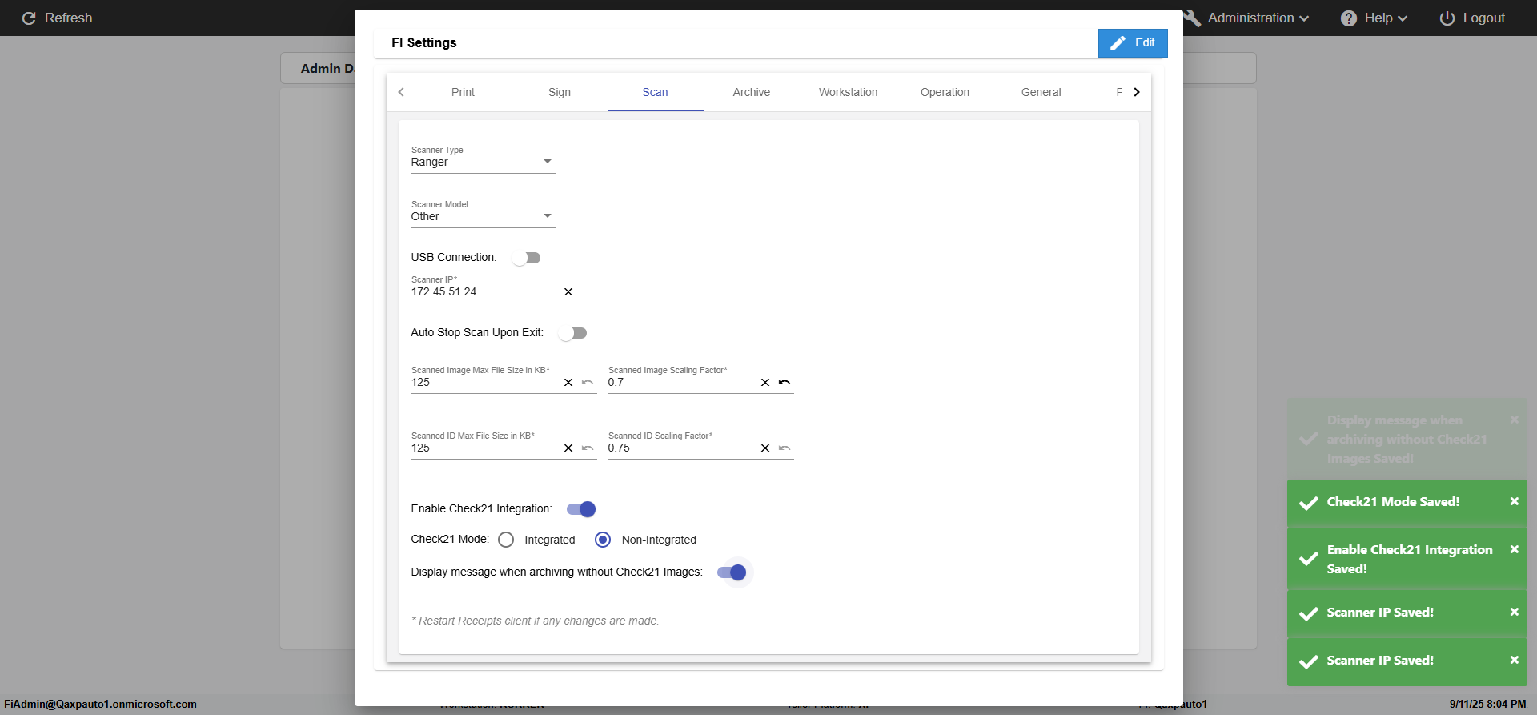Clear the Scanner IP field
Screen dimensions: 1537x715
click(568, 292)
